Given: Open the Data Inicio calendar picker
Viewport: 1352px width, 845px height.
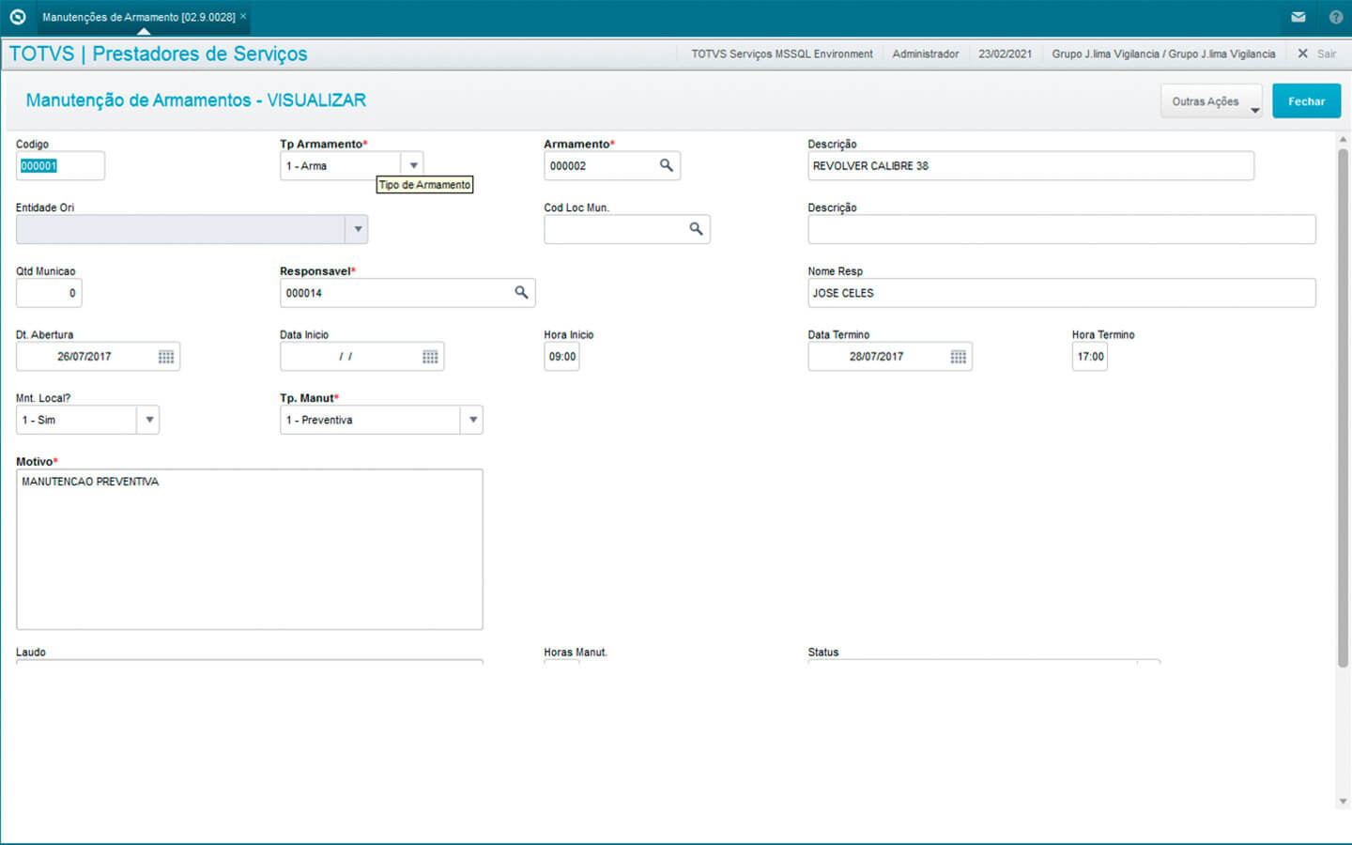Looking at the screenshot, I should (x=430, y=357).
